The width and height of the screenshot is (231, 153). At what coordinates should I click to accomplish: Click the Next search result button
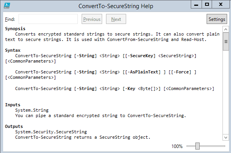[116, 19]
